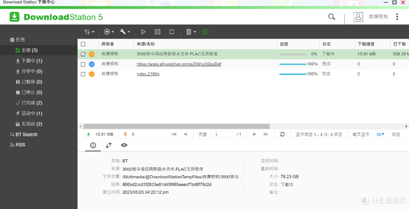The width and height of the screenshot is (409, 209).
Task: Click the 78.23 GB size value
Action: click(x=290, y=177)
